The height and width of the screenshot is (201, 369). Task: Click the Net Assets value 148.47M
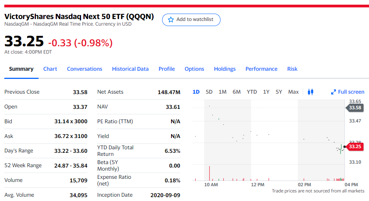click(169, 92)
